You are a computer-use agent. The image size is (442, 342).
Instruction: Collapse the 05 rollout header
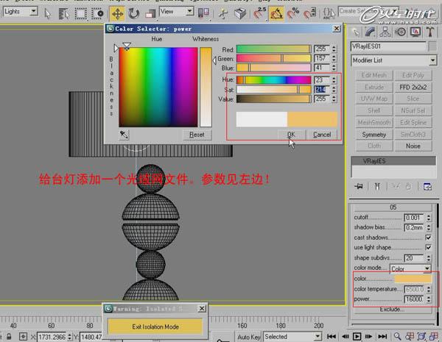pyautogui.click(x=393, y=207)
